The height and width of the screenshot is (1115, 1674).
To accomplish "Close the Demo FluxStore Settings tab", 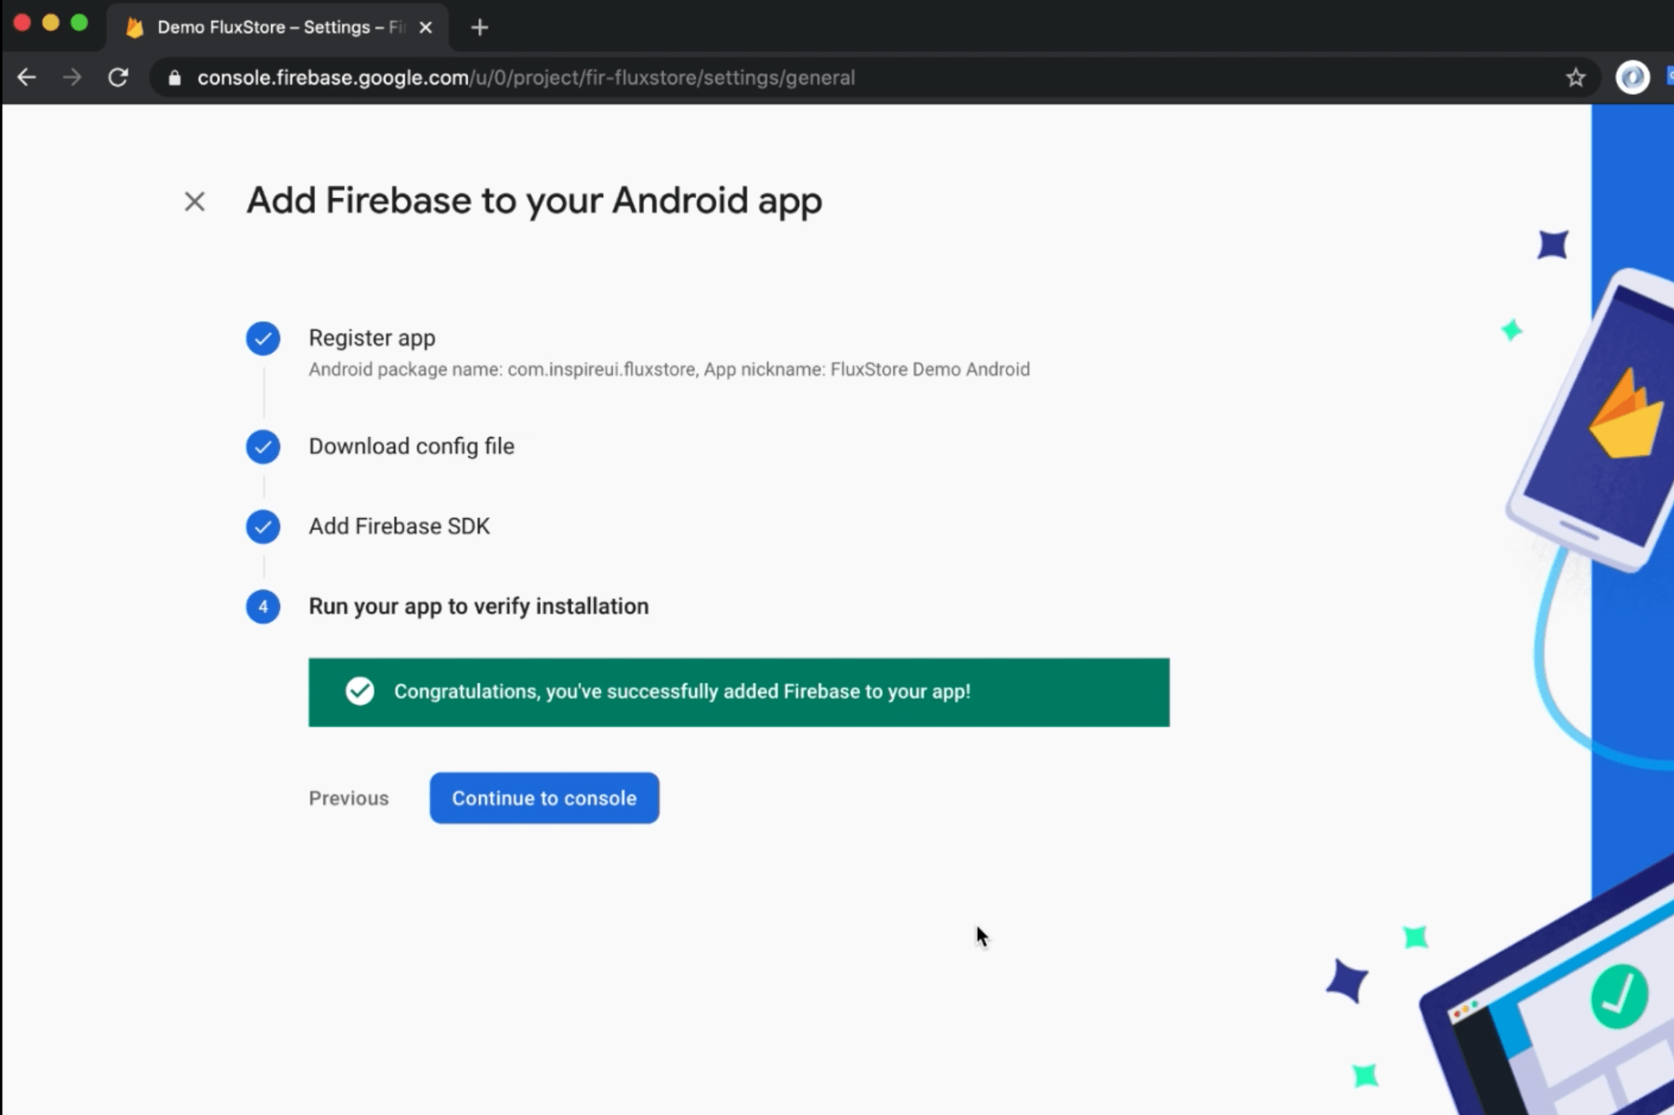I will pyautogui.click(x=425, y=28).
